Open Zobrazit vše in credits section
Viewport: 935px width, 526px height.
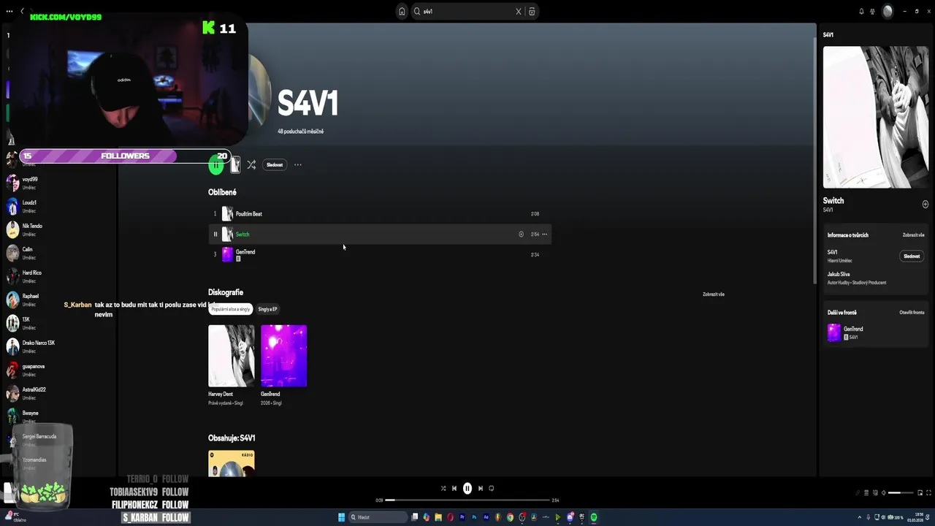tap(913, 235)
